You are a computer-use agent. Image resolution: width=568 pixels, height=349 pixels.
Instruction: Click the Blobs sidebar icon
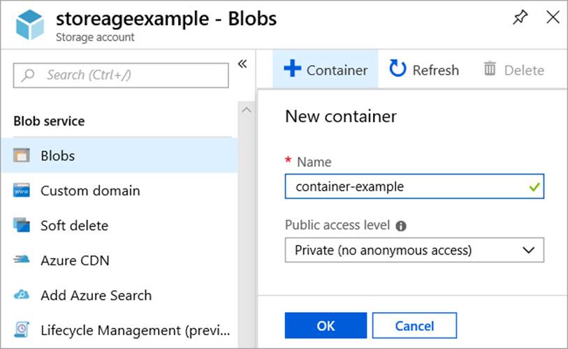tap(22, 156)
